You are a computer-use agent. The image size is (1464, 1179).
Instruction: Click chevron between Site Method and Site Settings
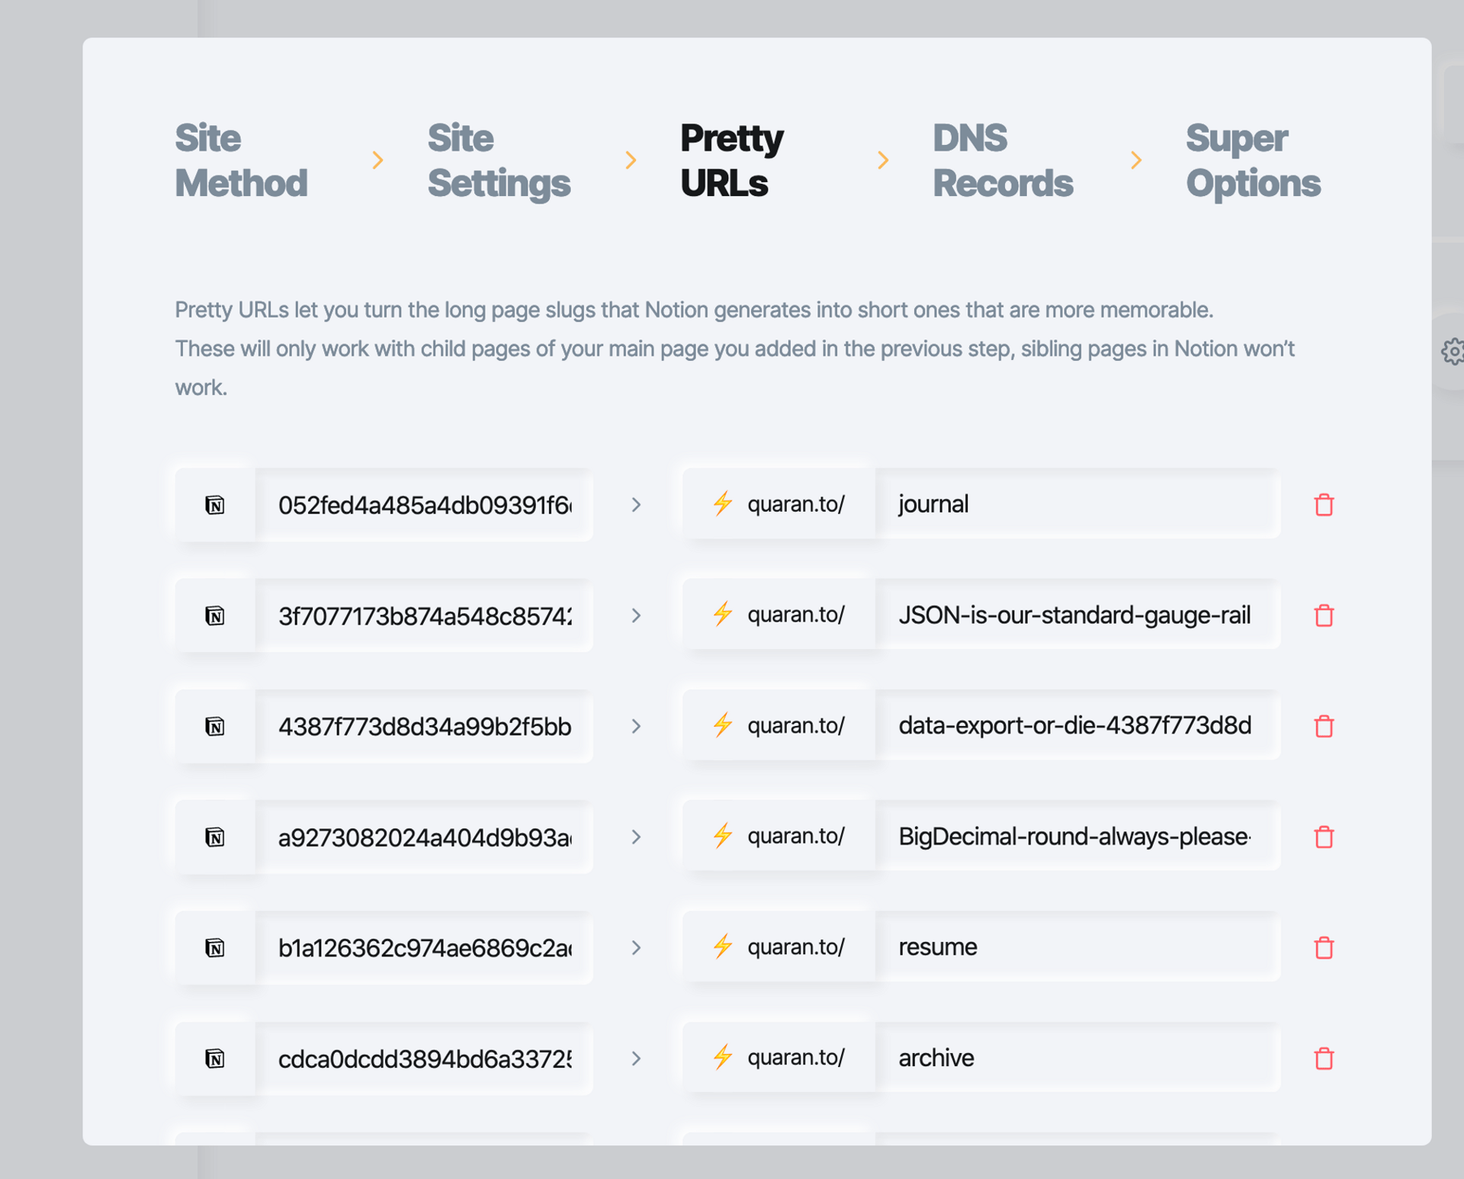point(377,160)
